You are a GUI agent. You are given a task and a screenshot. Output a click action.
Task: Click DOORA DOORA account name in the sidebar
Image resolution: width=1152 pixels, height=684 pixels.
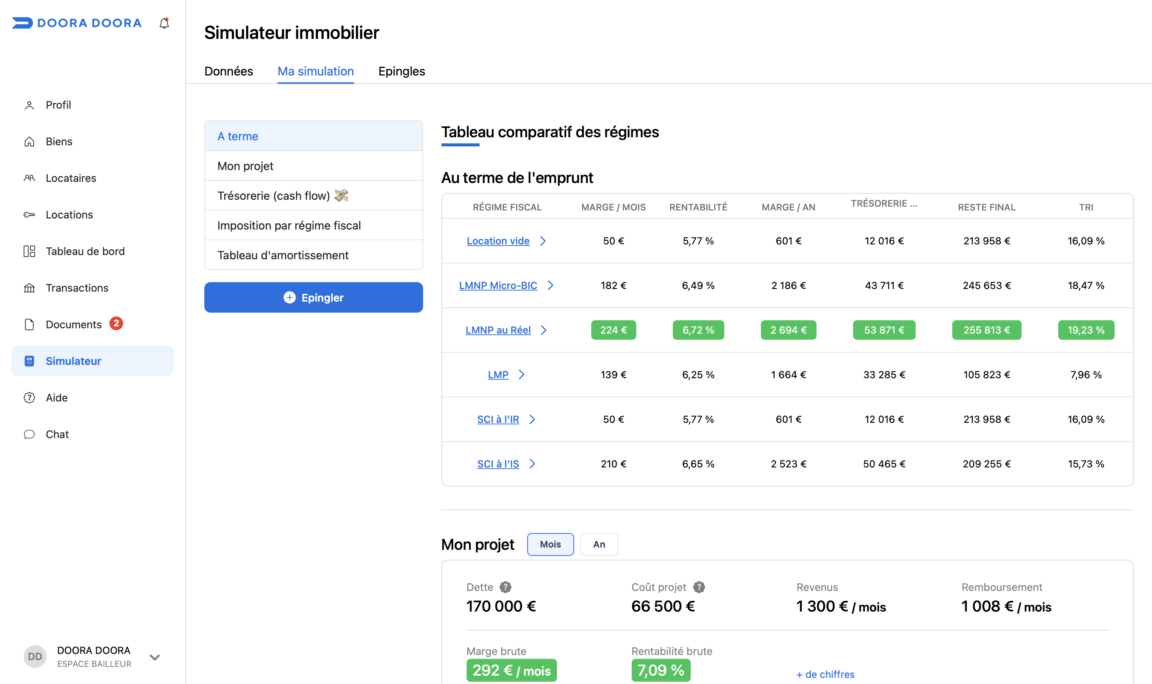coord(93,650)
